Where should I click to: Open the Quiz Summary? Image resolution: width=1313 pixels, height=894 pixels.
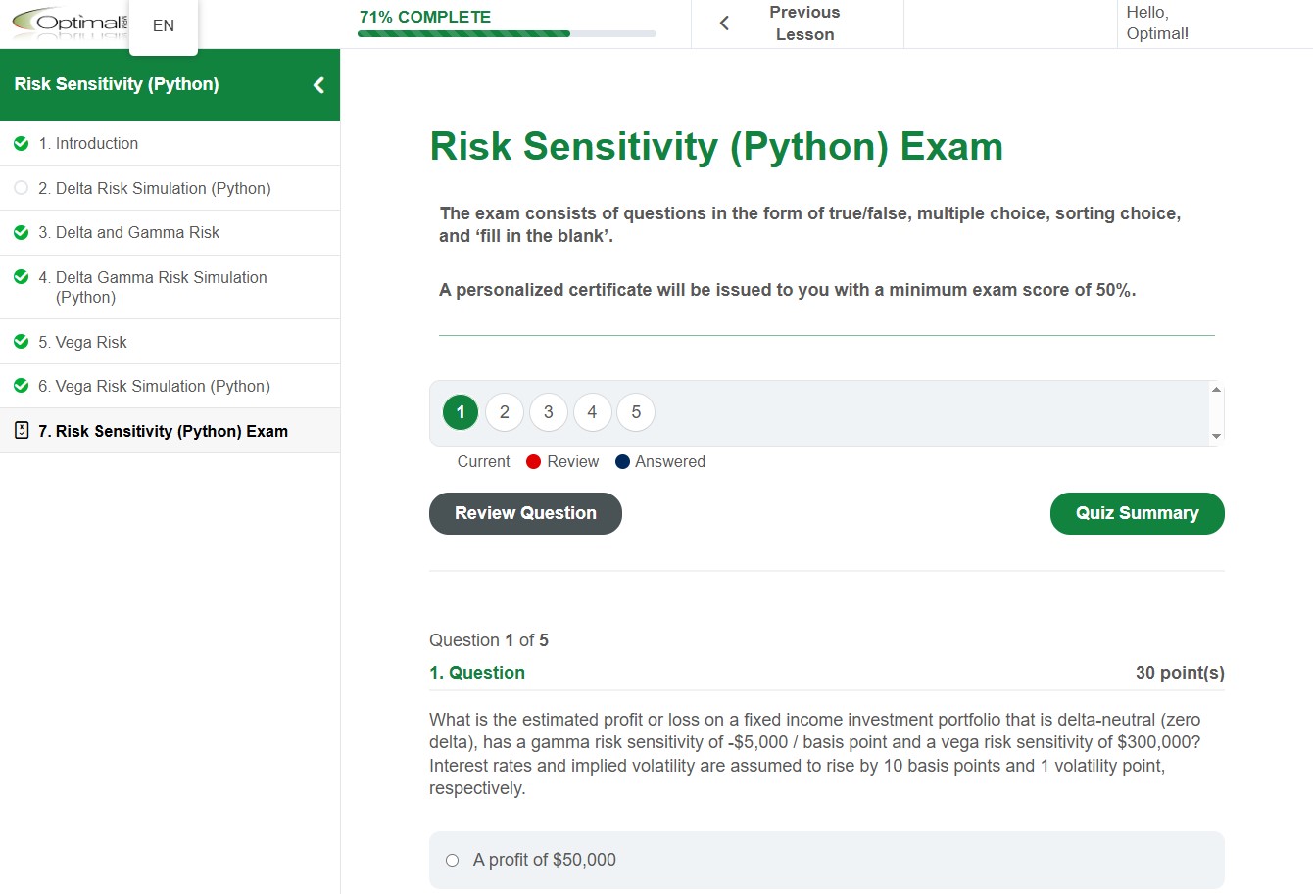[1137, 513]
